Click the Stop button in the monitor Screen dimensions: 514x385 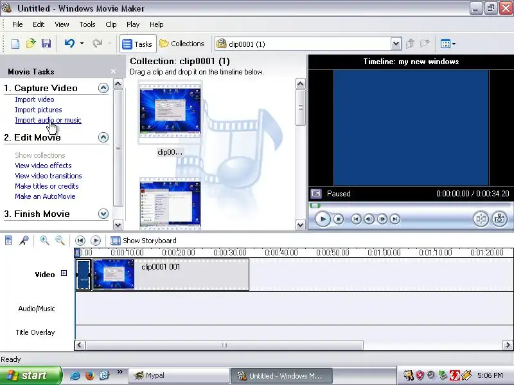pyautogui.click(x=339, y=219)
